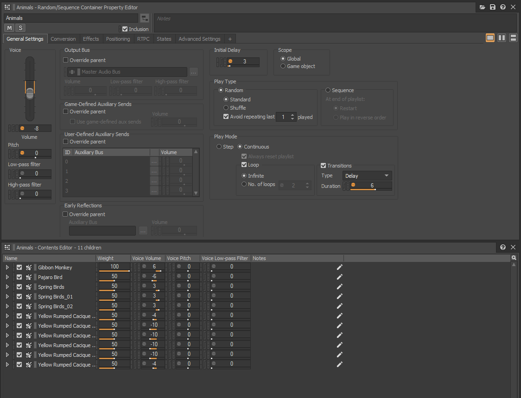The image size is (521, 398).
Task: Open the Transitions Type dropdown
Action: pos(367,176)
